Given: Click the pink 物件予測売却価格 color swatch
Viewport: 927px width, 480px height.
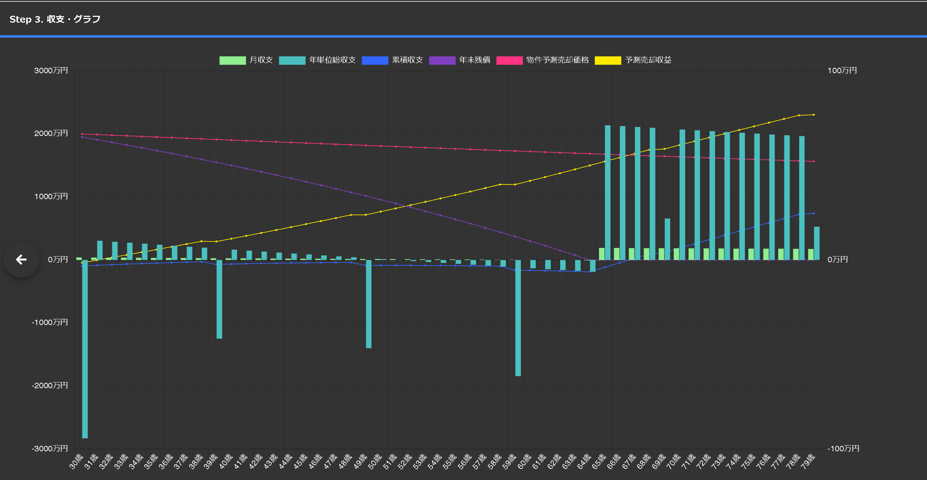Looking at the screenshot, I should click(509, 60).
